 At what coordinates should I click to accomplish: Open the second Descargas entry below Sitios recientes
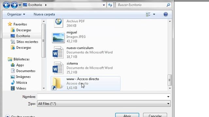click(24, 48)
